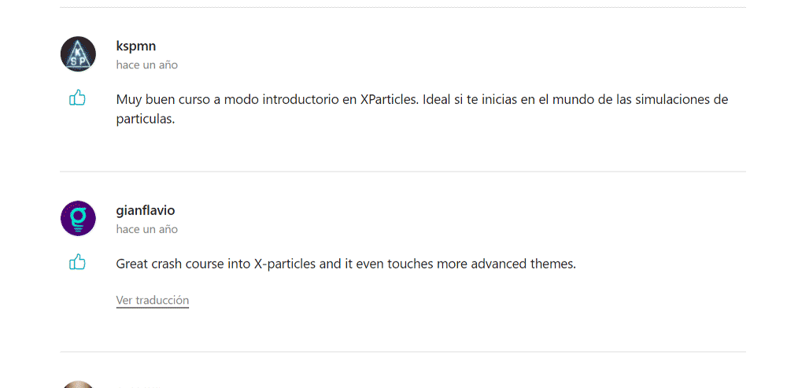Screen dimensions: 787x388
Task: Click Ver traducción under gianflavio's review
Action: 153,300
